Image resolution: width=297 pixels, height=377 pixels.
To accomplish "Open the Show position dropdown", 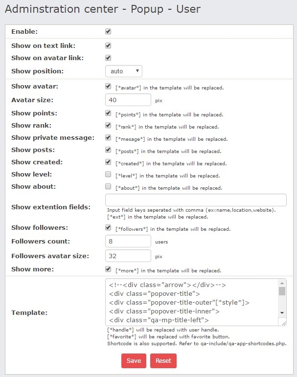I will point(123,71).
